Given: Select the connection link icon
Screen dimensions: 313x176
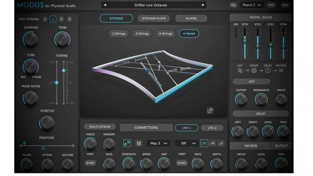Looking at the screenshot, I should coord(127,143).
